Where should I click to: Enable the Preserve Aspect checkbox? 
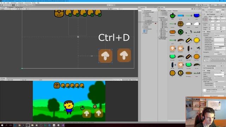(x=215, y=85)
